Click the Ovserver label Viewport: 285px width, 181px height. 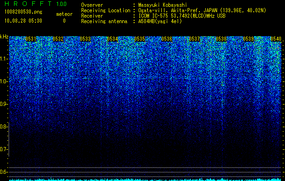(x=92, y=5)
